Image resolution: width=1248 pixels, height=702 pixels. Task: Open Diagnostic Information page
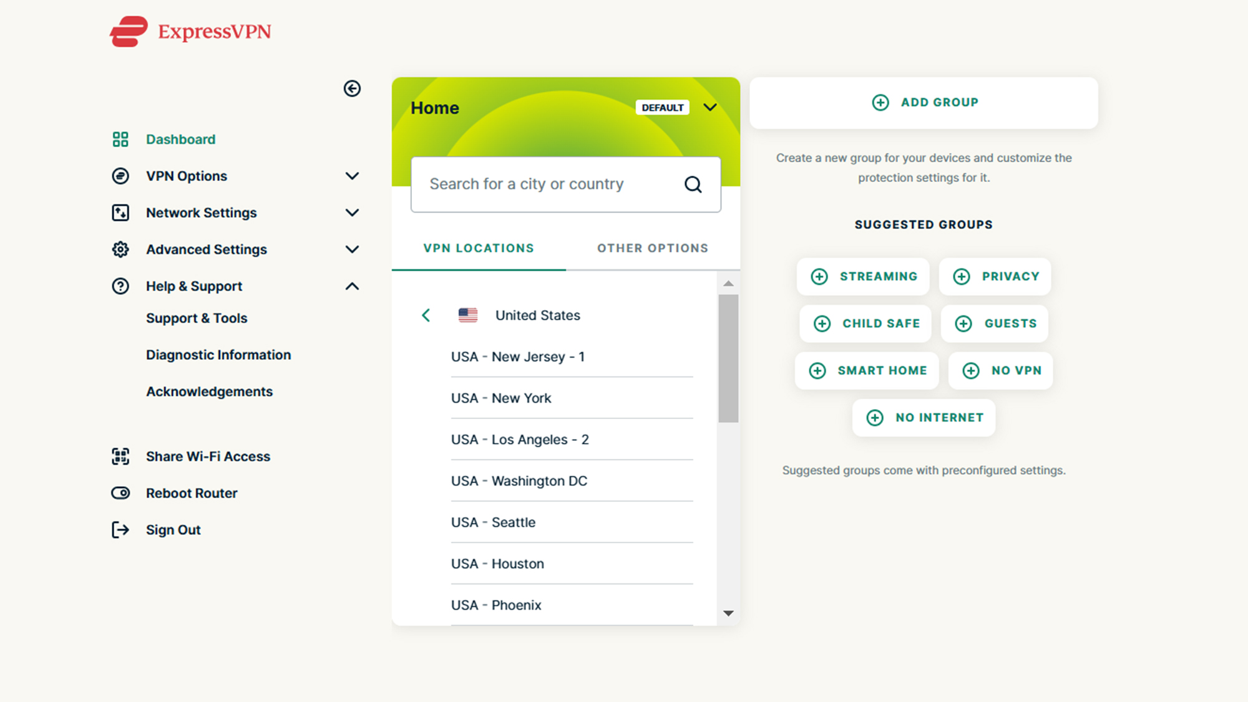tap(218, 355)
